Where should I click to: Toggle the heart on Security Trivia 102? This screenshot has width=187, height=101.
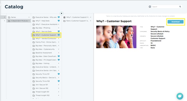59,81
